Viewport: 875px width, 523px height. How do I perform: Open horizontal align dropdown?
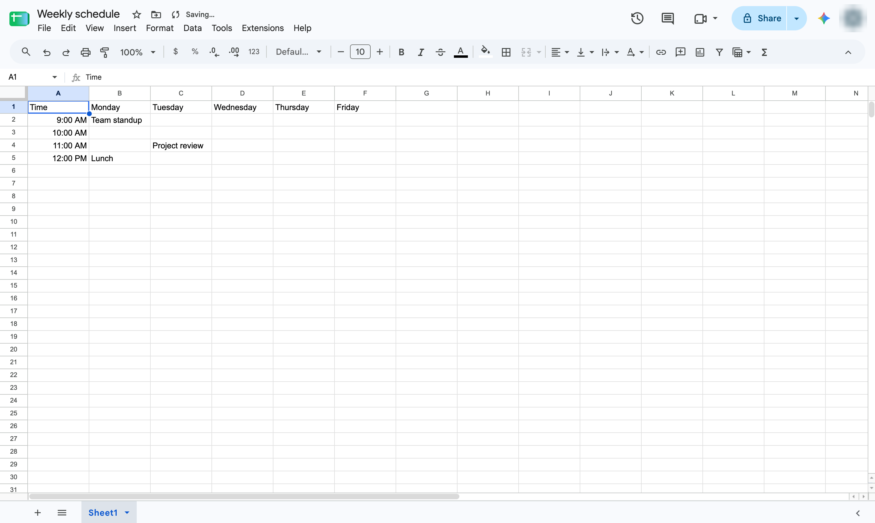pos(560,52)
